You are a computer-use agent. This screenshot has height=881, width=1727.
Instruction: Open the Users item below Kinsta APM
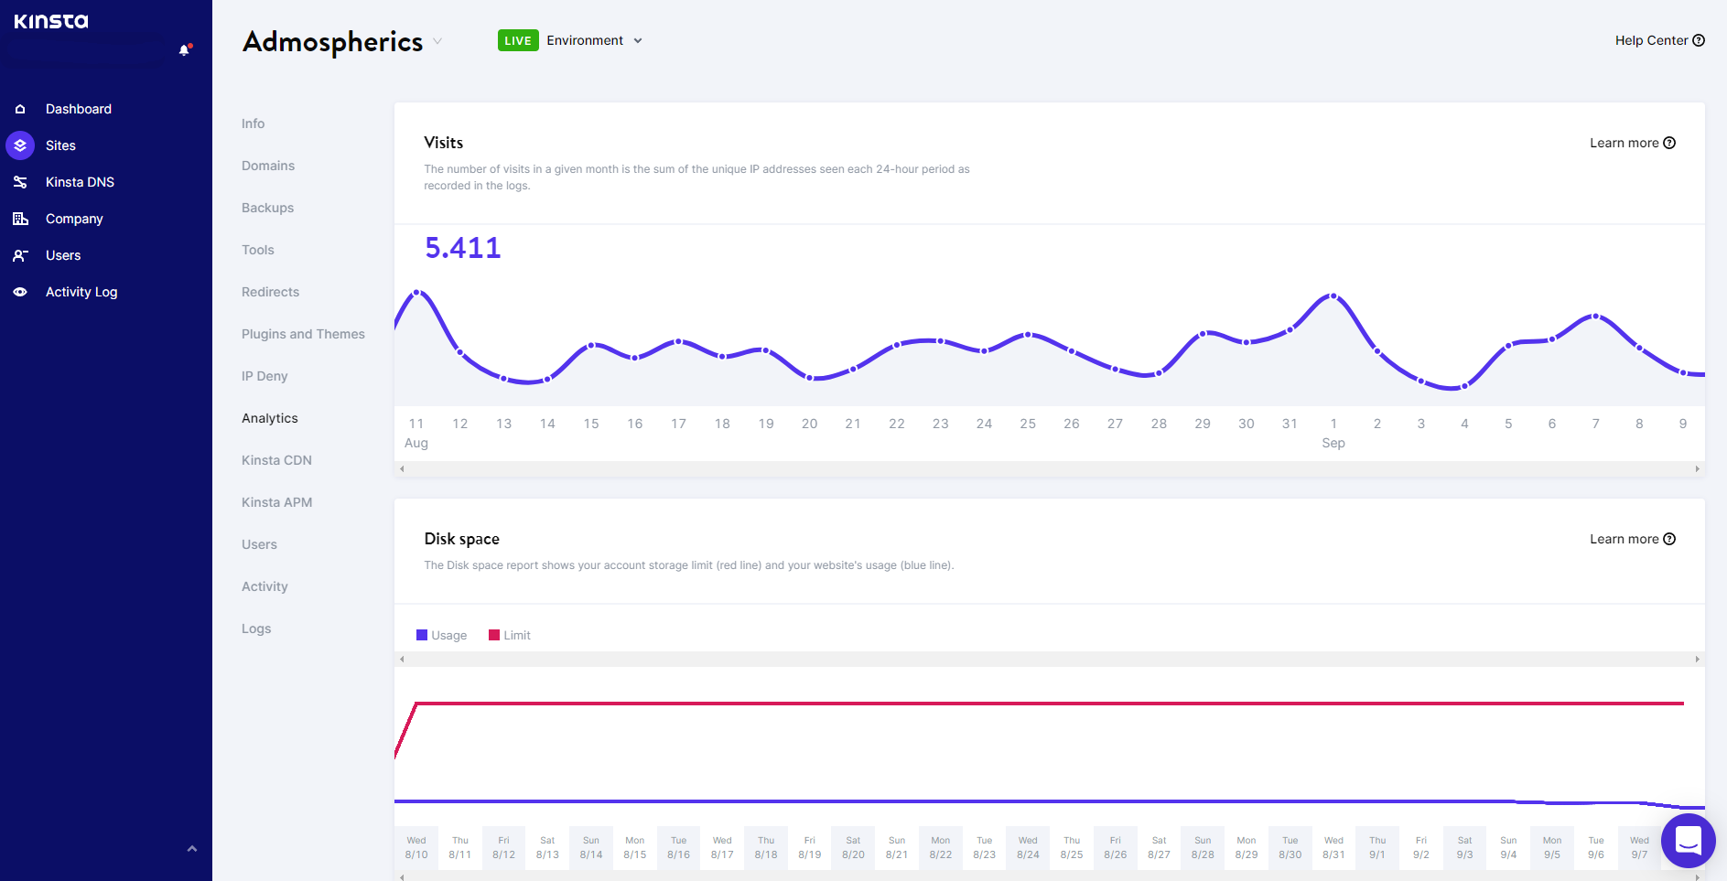tap(259, 544)
